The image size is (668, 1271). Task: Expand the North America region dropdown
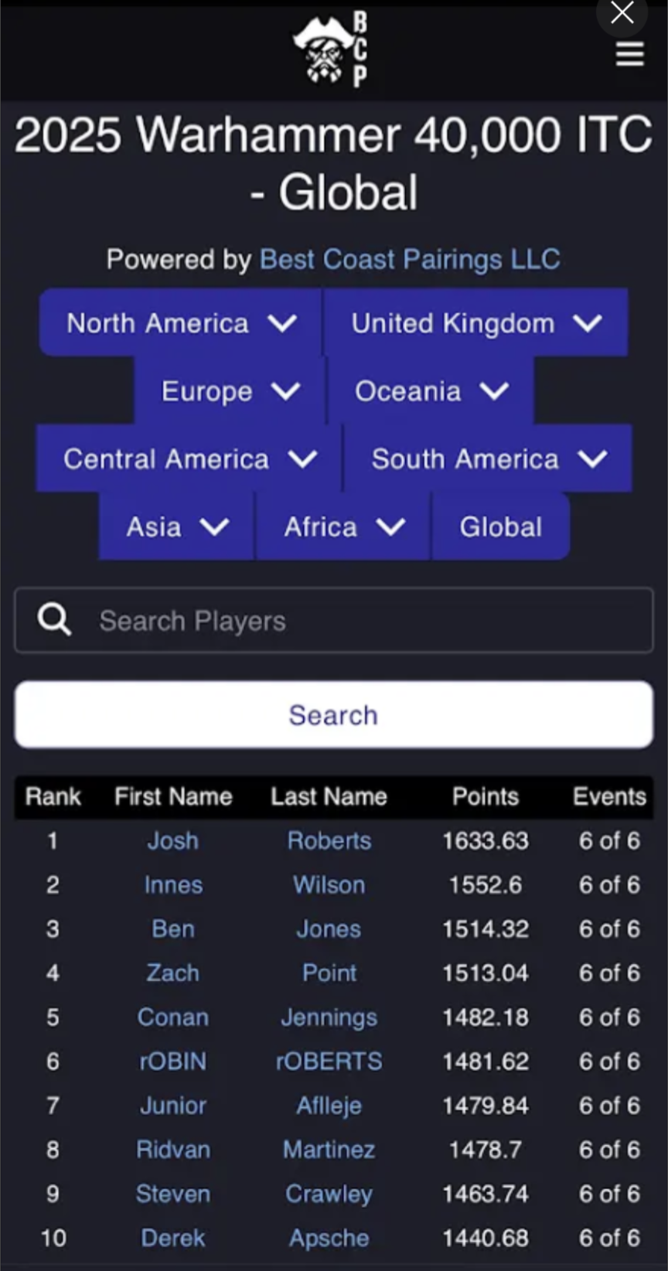pos(181,323)
